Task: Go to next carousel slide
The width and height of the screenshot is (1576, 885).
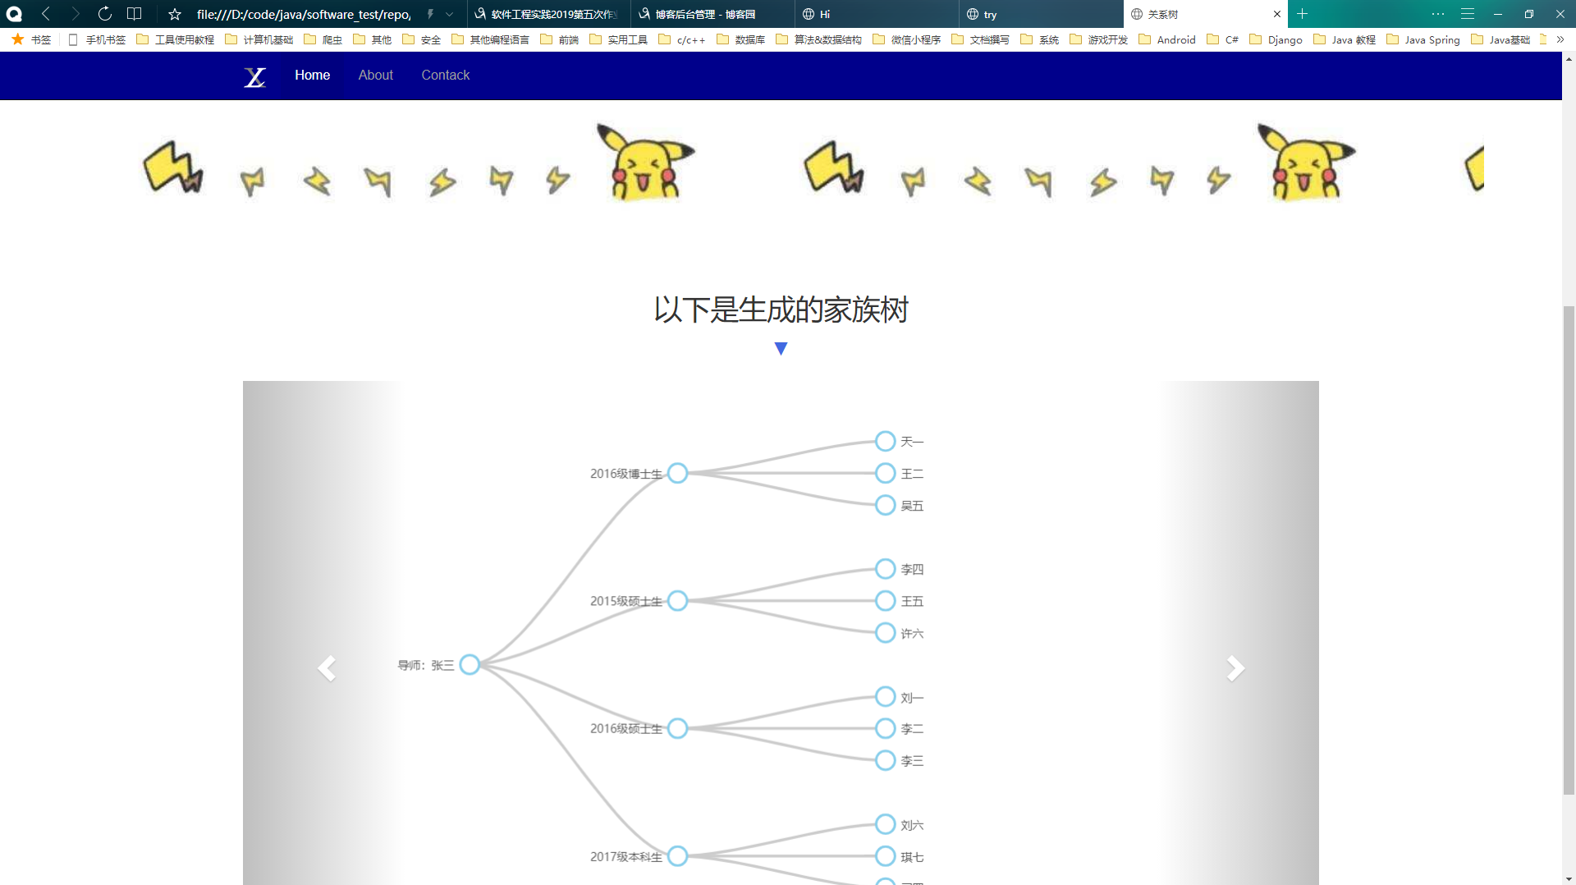Action: coord(1235,668)
